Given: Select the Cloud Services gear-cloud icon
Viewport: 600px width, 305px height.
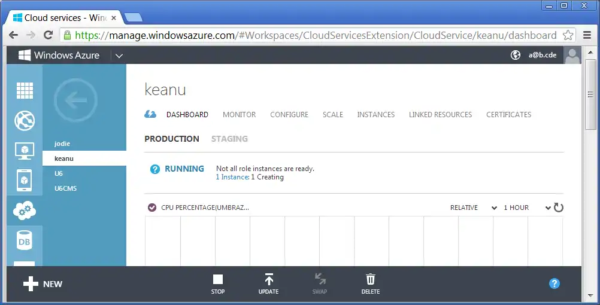Looking at the screenshot, I should click(25, 211).
